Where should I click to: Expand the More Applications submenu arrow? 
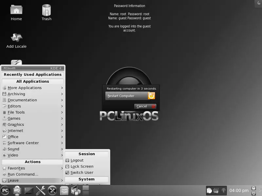click(x=62, y=88)
